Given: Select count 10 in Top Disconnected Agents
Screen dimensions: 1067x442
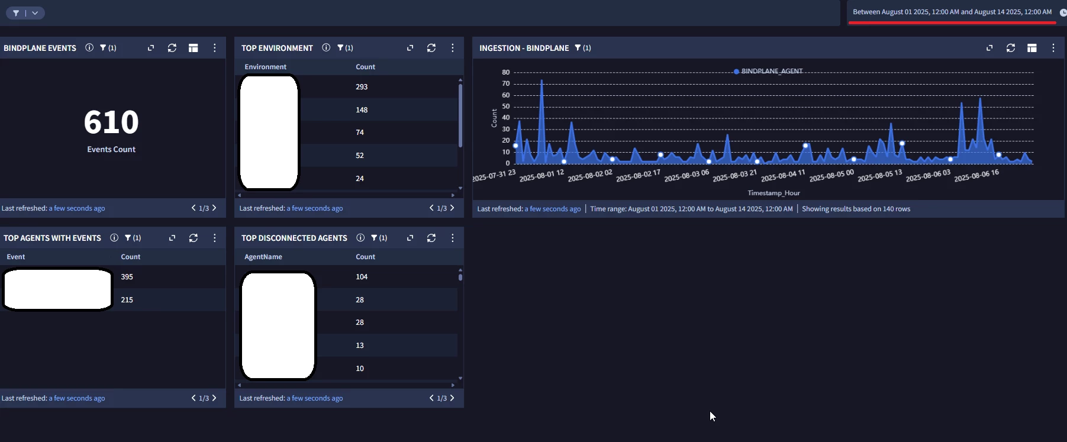Looking at the screenshot, I should [360, 369].
